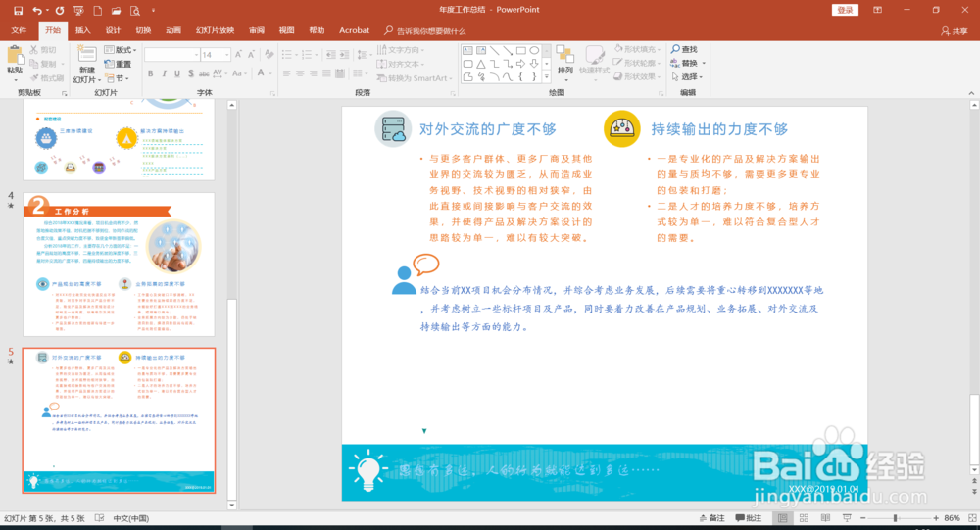
Task: Click the 告诉我你想要做什么 search box
Action: 425,31
